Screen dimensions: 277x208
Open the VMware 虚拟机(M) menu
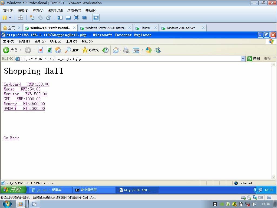click(x=55, y=11)
